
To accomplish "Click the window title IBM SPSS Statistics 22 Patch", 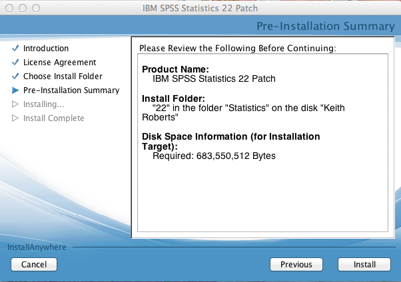I will (200, 8).
